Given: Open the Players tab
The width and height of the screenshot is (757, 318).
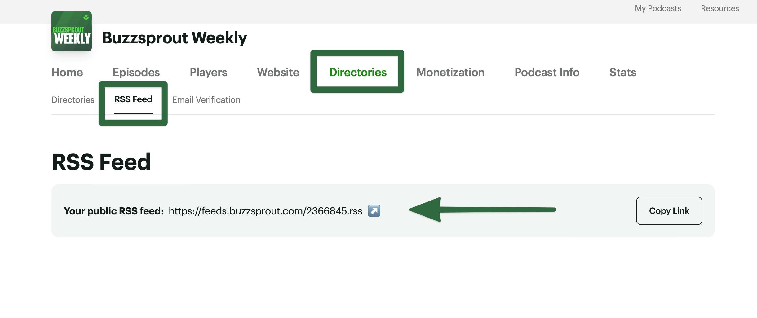Looking at the screenshot, I should pyautogui.click(x=208, y=72).
